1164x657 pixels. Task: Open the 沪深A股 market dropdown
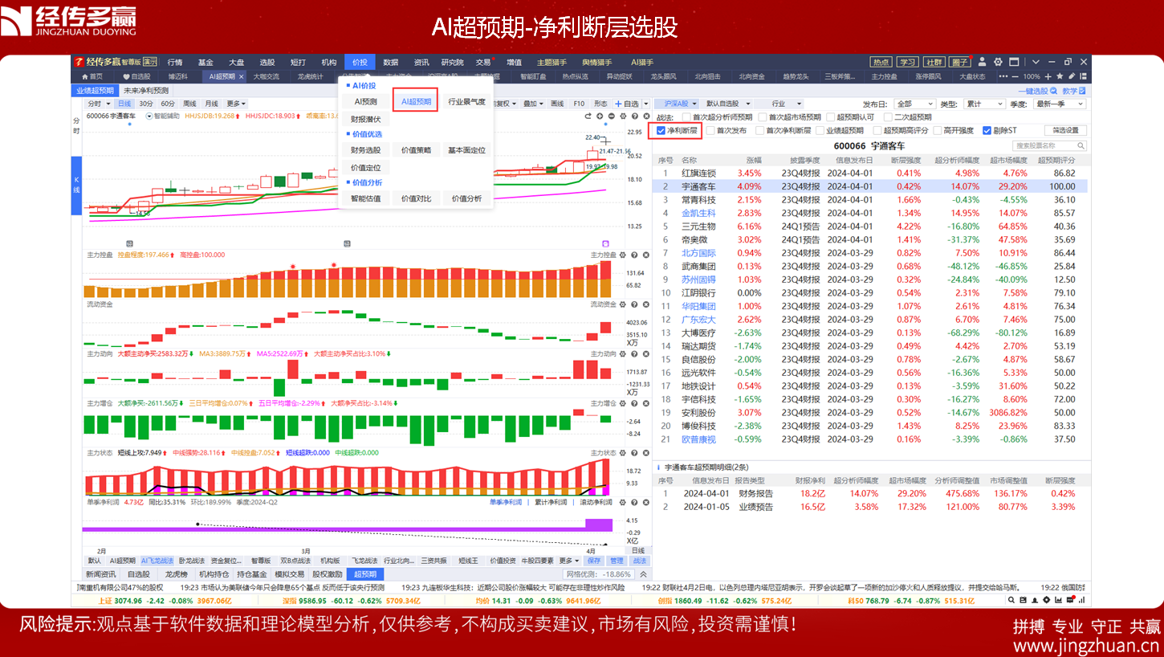[x=678, y=104]
